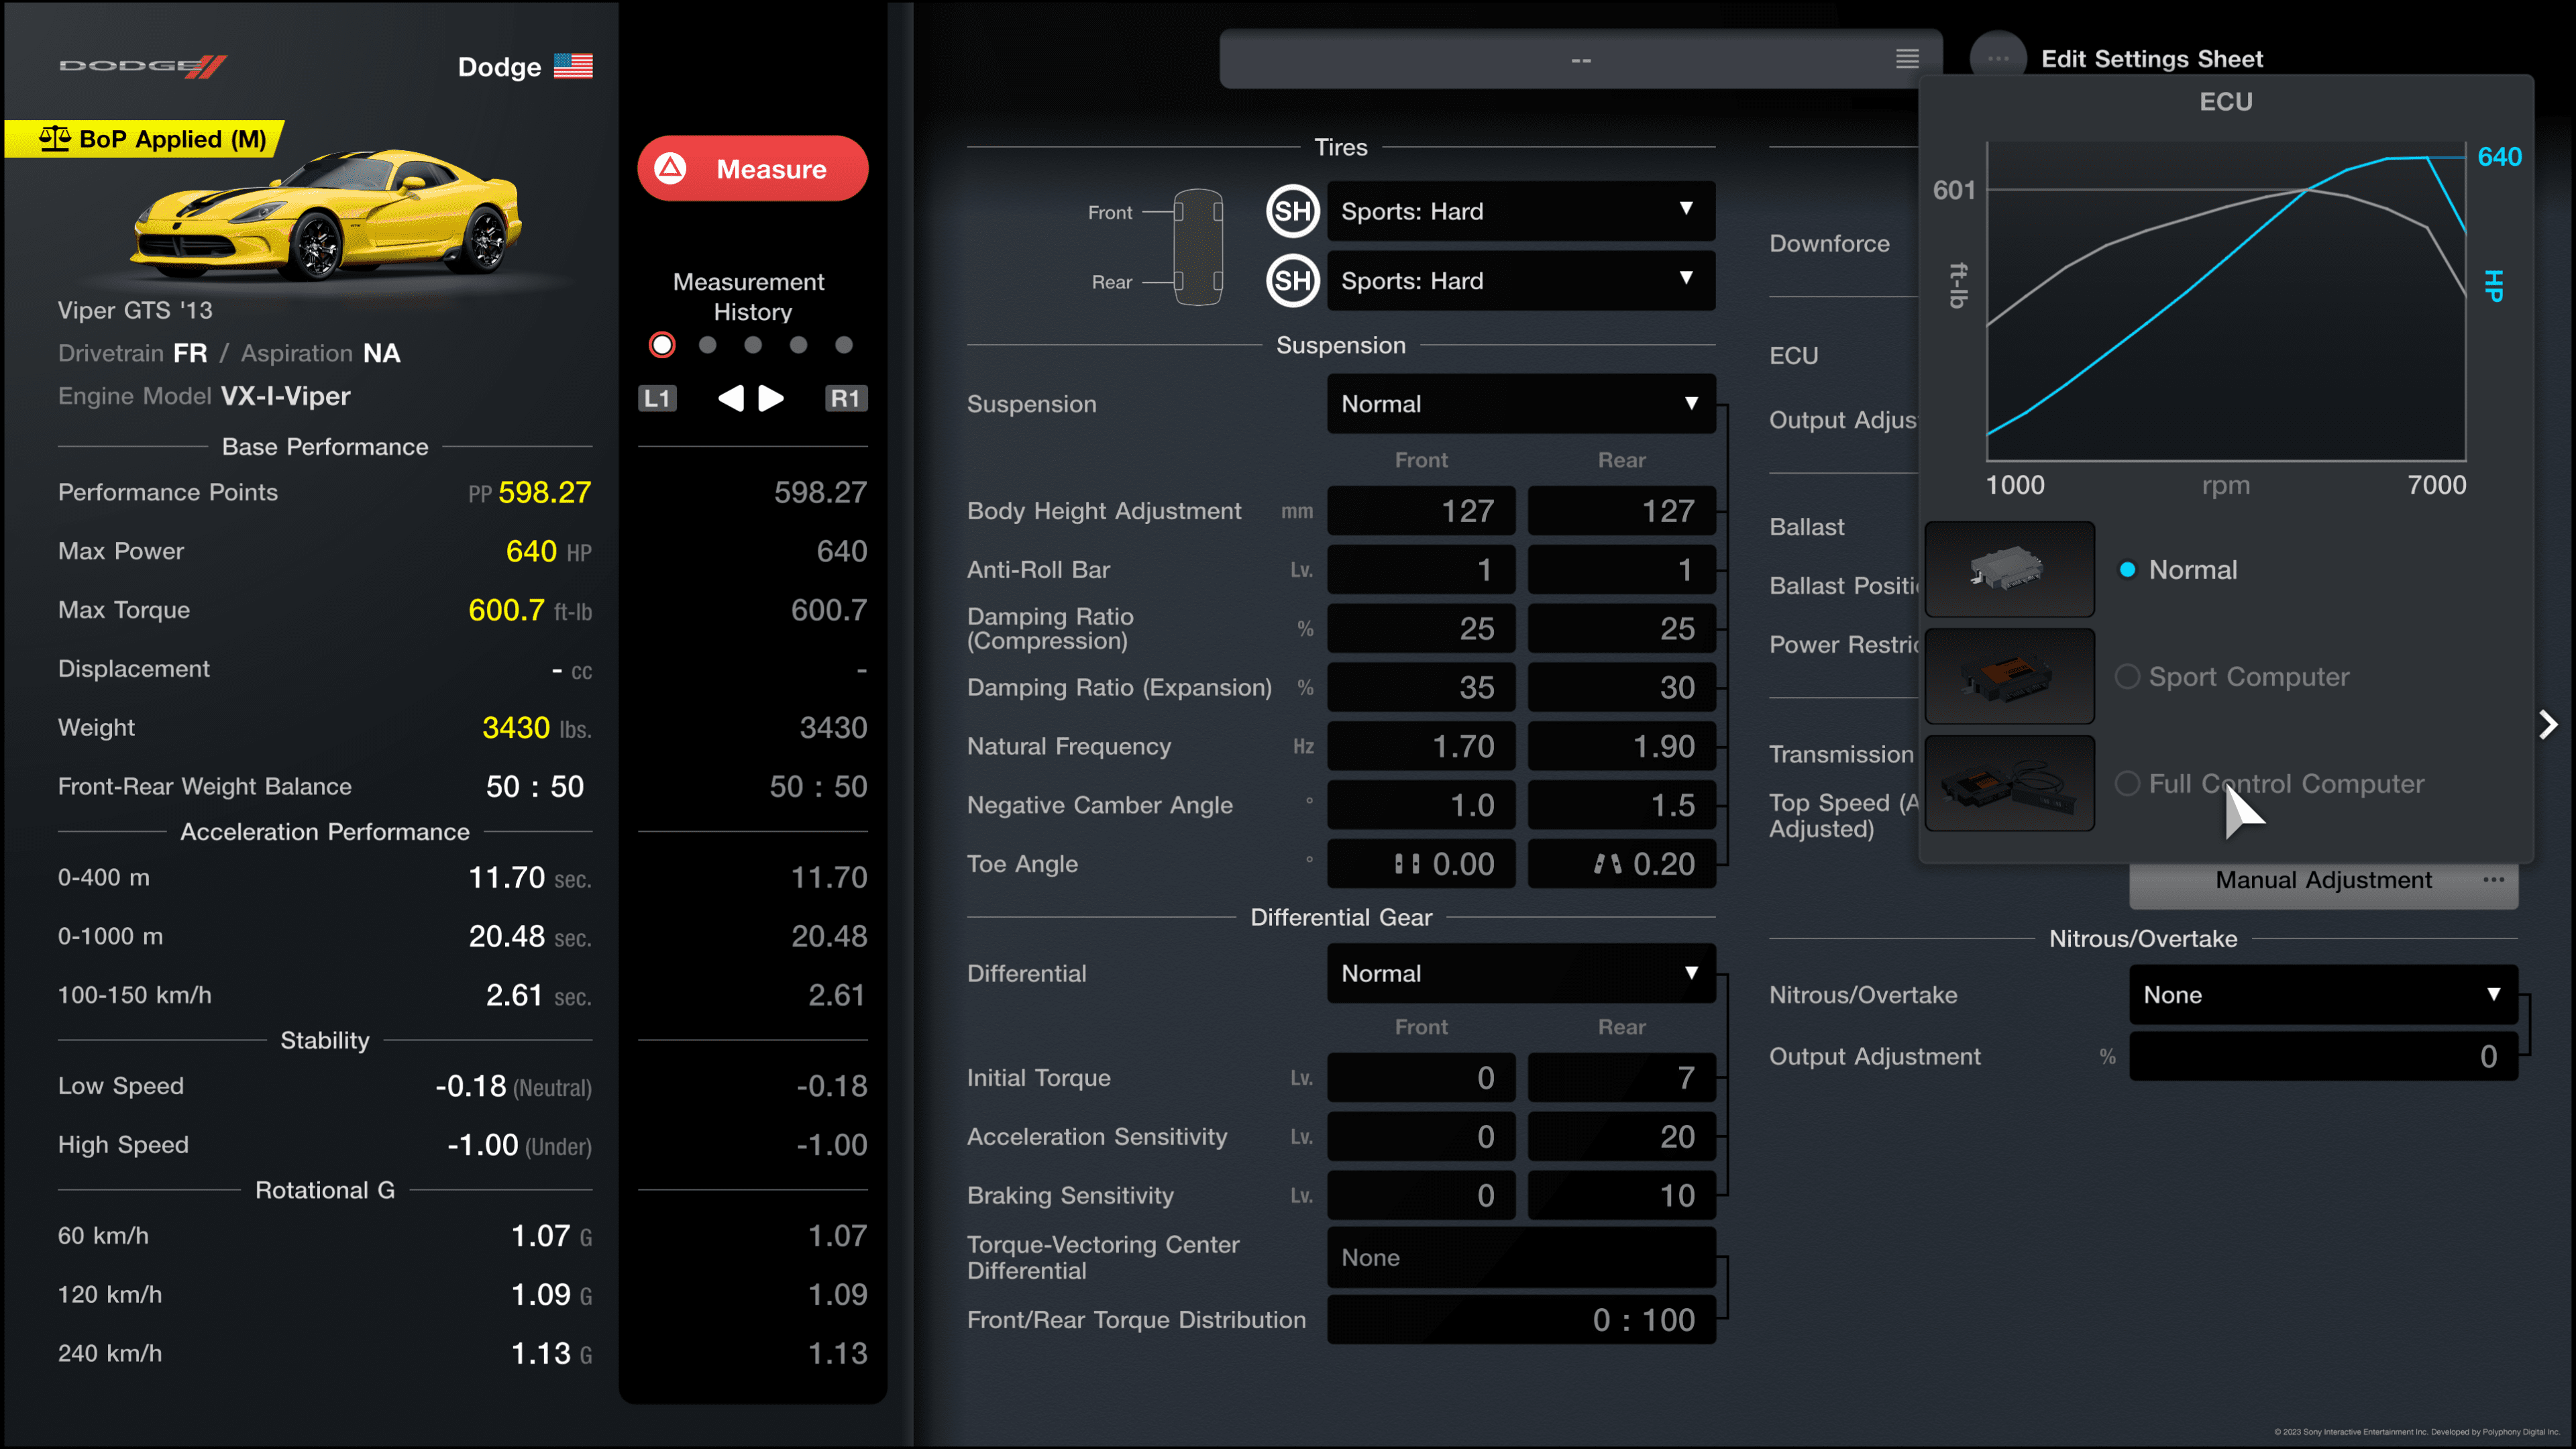This screenshot has height=1449, width=2576.
Task: Select second measurement history dot
Action: tap(708, 345)
